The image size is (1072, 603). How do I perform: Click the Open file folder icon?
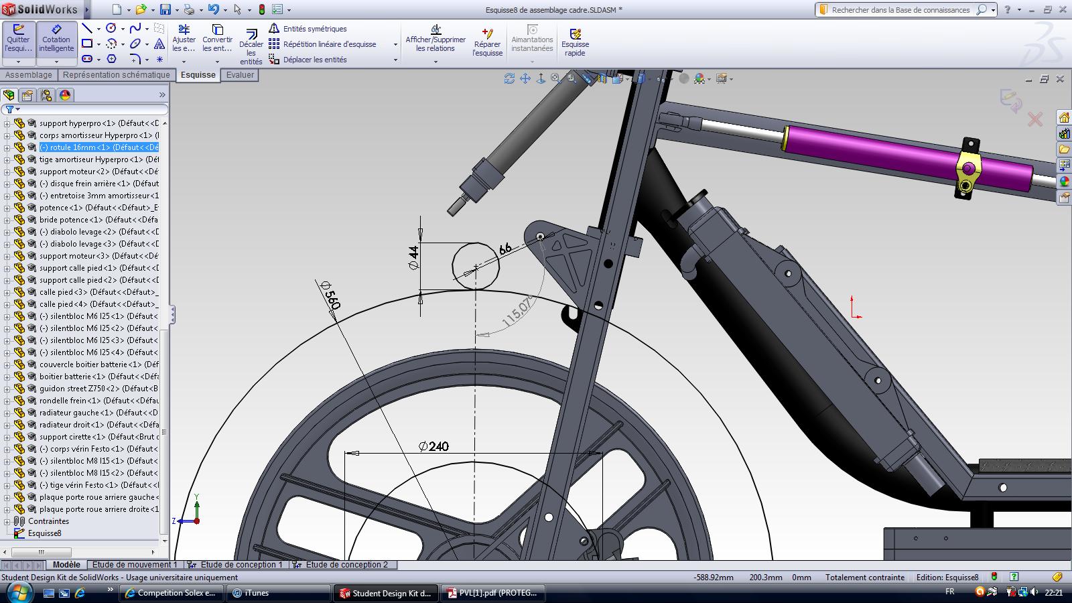tap(141, 9)
